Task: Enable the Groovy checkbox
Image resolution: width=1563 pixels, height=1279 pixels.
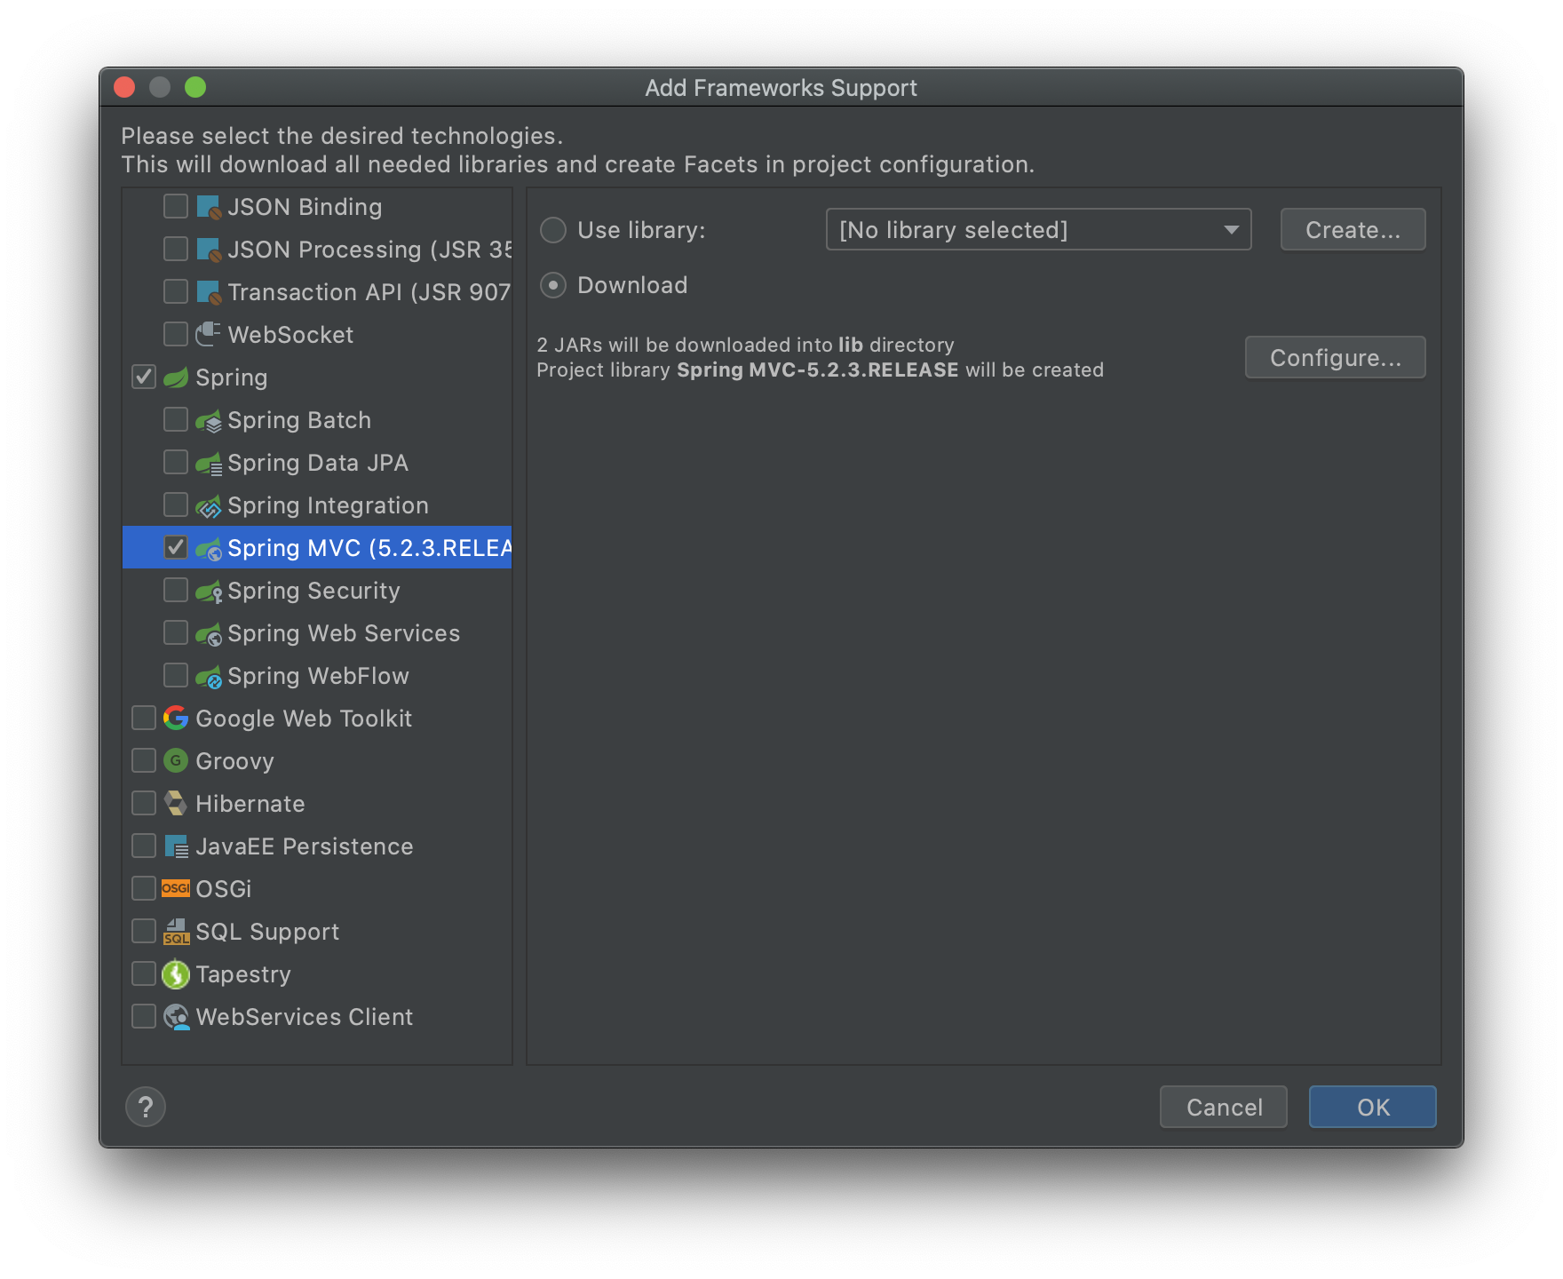Action: click(144, 760)
